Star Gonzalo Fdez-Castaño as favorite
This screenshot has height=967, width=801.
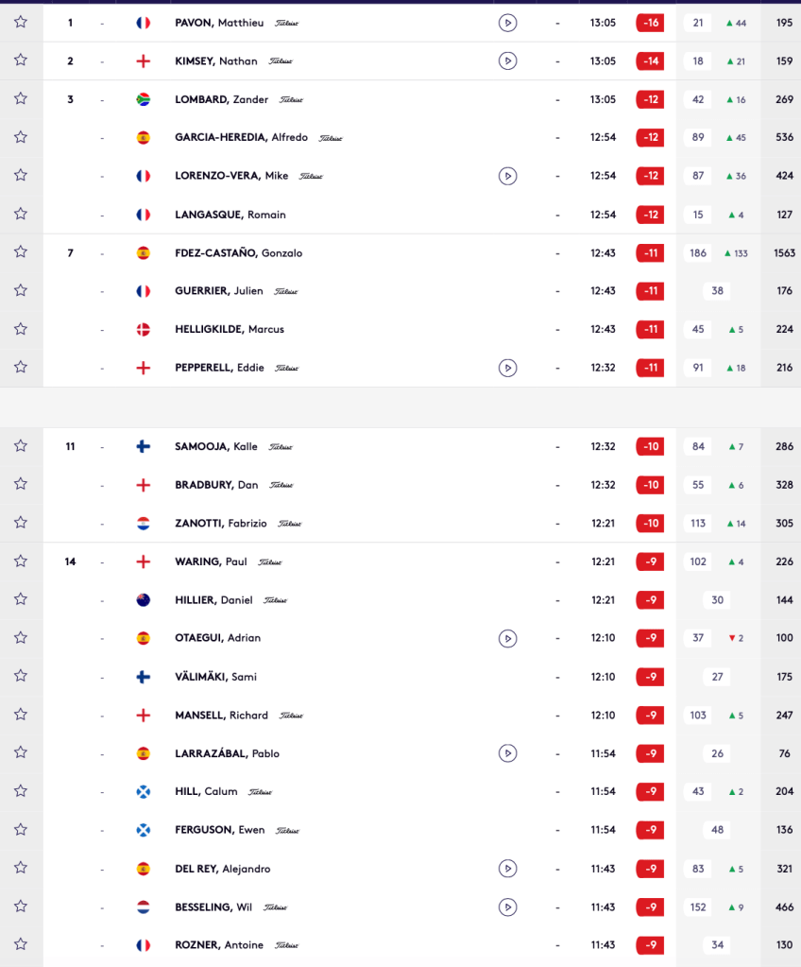click(21, 252)
